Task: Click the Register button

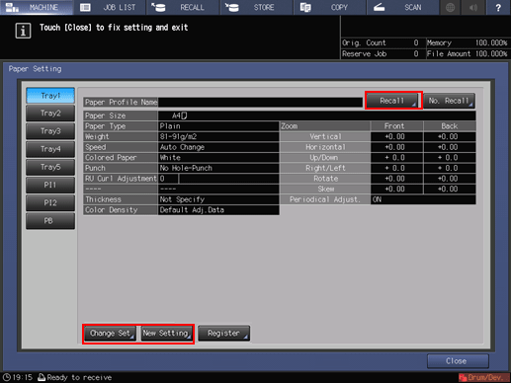Action: pyautogui.click(x=224, y=334)
